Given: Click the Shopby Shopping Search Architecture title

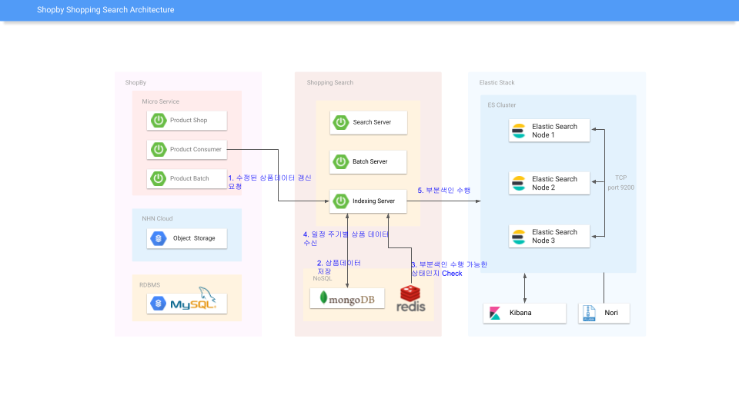Looking at the screenshot, I should 105,10.
